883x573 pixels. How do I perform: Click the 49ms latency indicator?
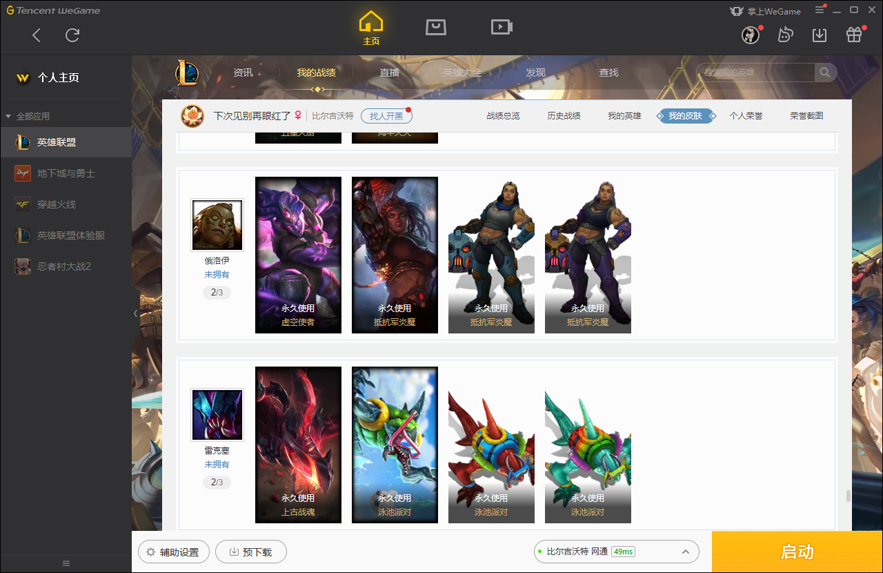coord(623,552)
